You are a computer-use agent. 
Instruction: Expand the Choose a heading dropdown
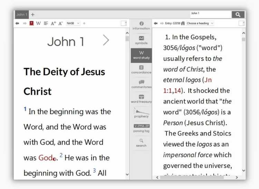click(x=200, y=23)
